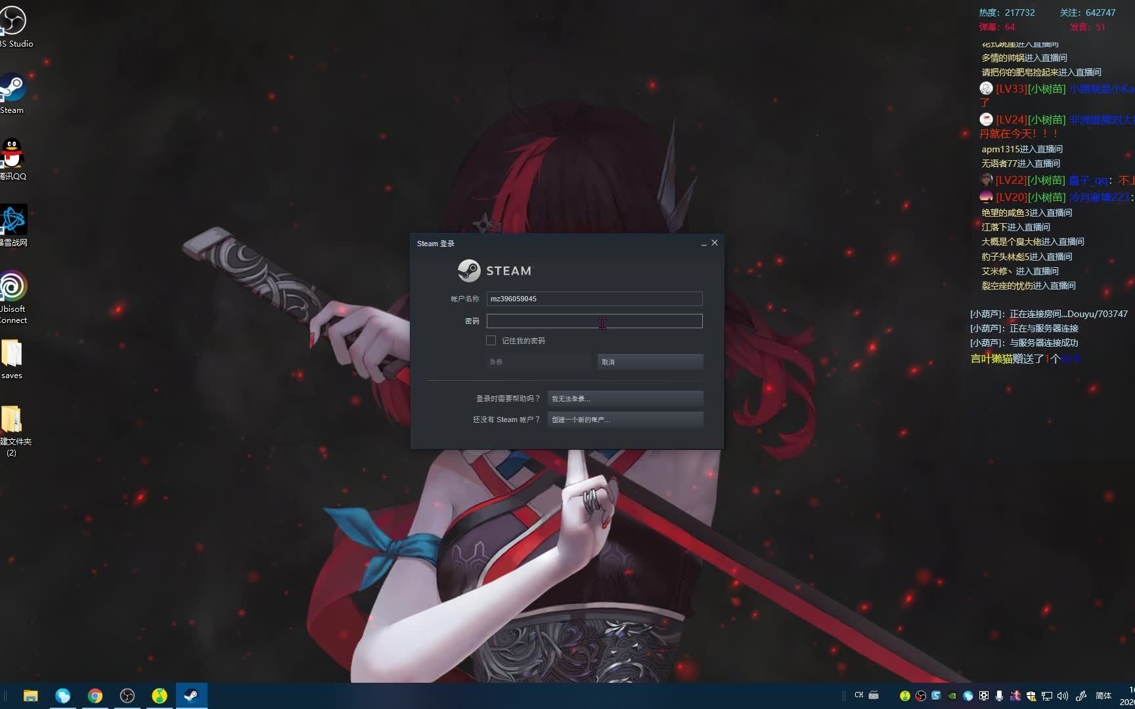Click chat line 无语者77进入直播间

pyautogui.click(x=1021, y=163)
